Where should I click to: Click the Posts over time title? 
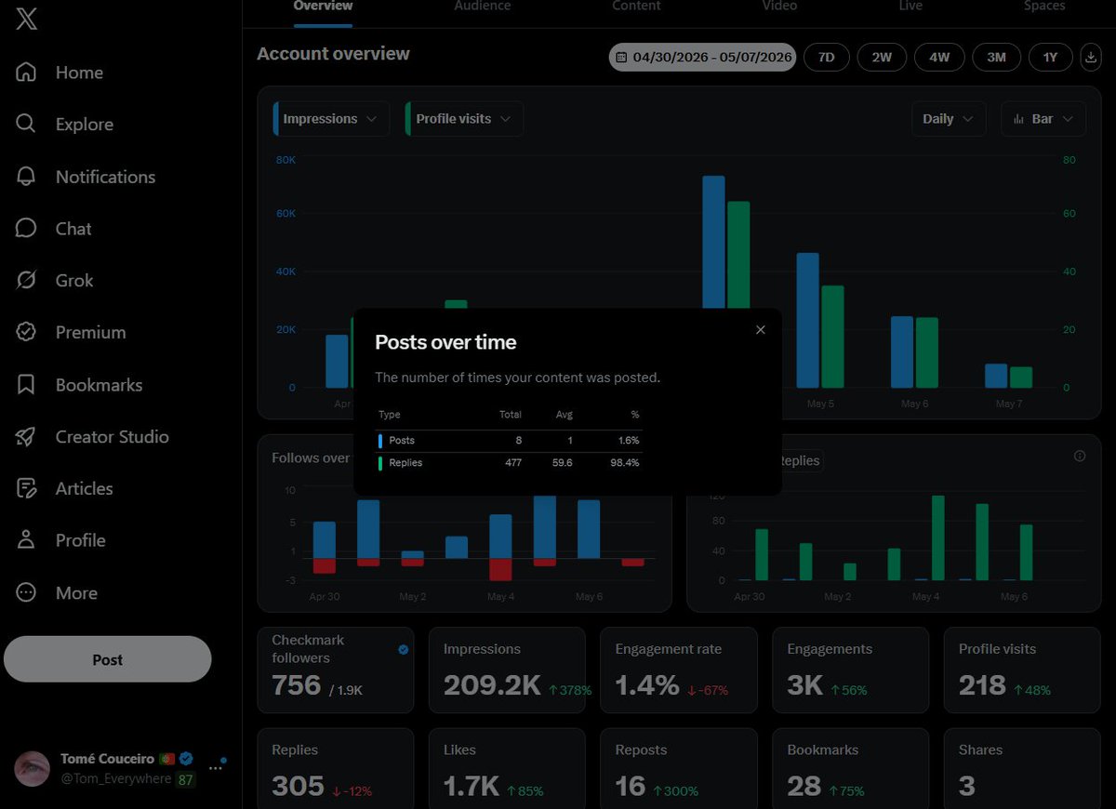point(445,342)
